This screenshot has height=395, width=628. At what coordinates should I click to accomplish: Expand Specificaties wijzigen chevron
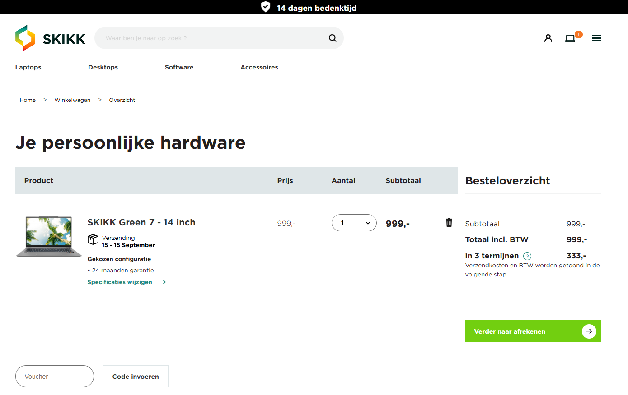(164, 282)
